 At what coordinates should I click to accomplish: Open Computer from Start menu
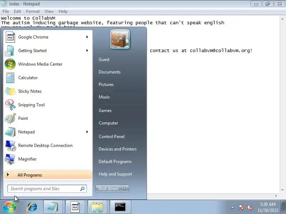[108, 123]
